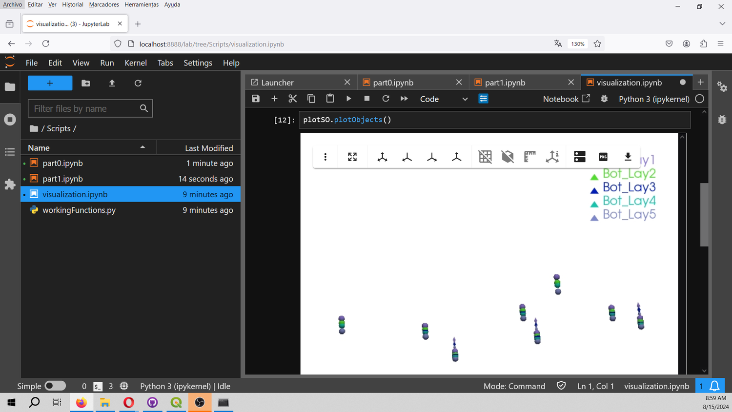The image size is (732, 412).
Task: Toggle the grid visibility in the 3D viewer
Action: tap(485, 157)
